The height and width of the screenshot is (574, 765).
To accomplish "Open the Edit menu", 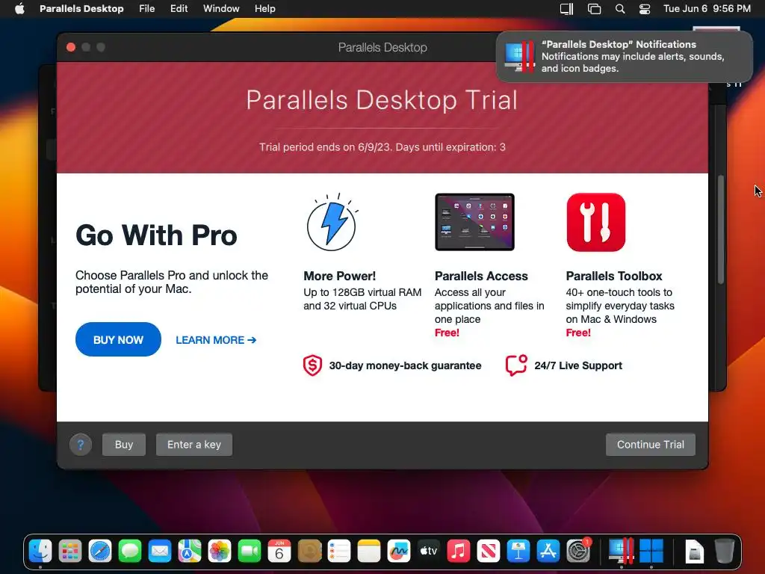I will pyautogui.click(x=179, y=8).
